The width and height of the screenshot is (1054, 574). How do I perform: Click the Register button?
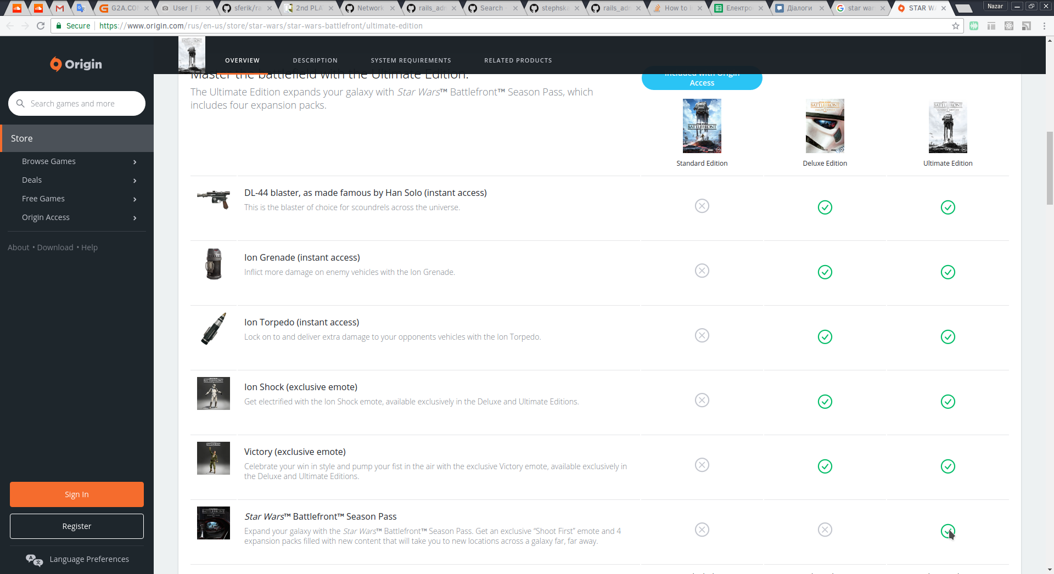coord(77,526)
